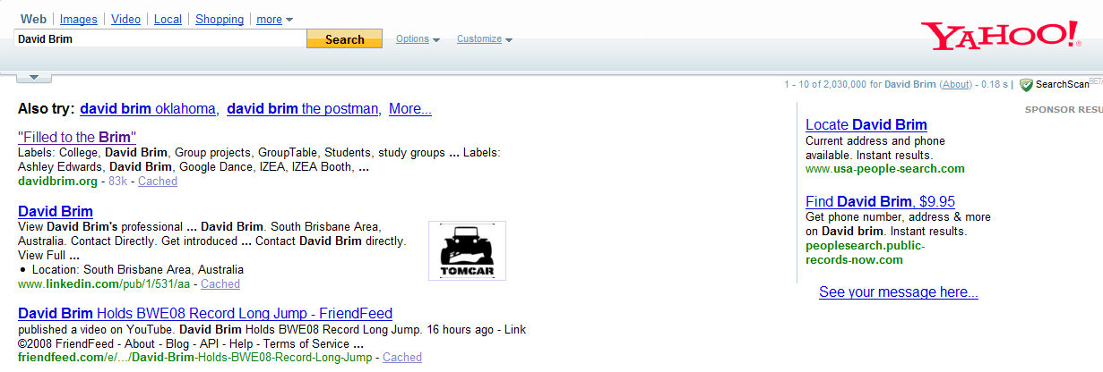Viewport: 1103px width, 372px height.
Task: Open the BWE08 Record Long Jump FriendFeed result
Action: [205, 314]
